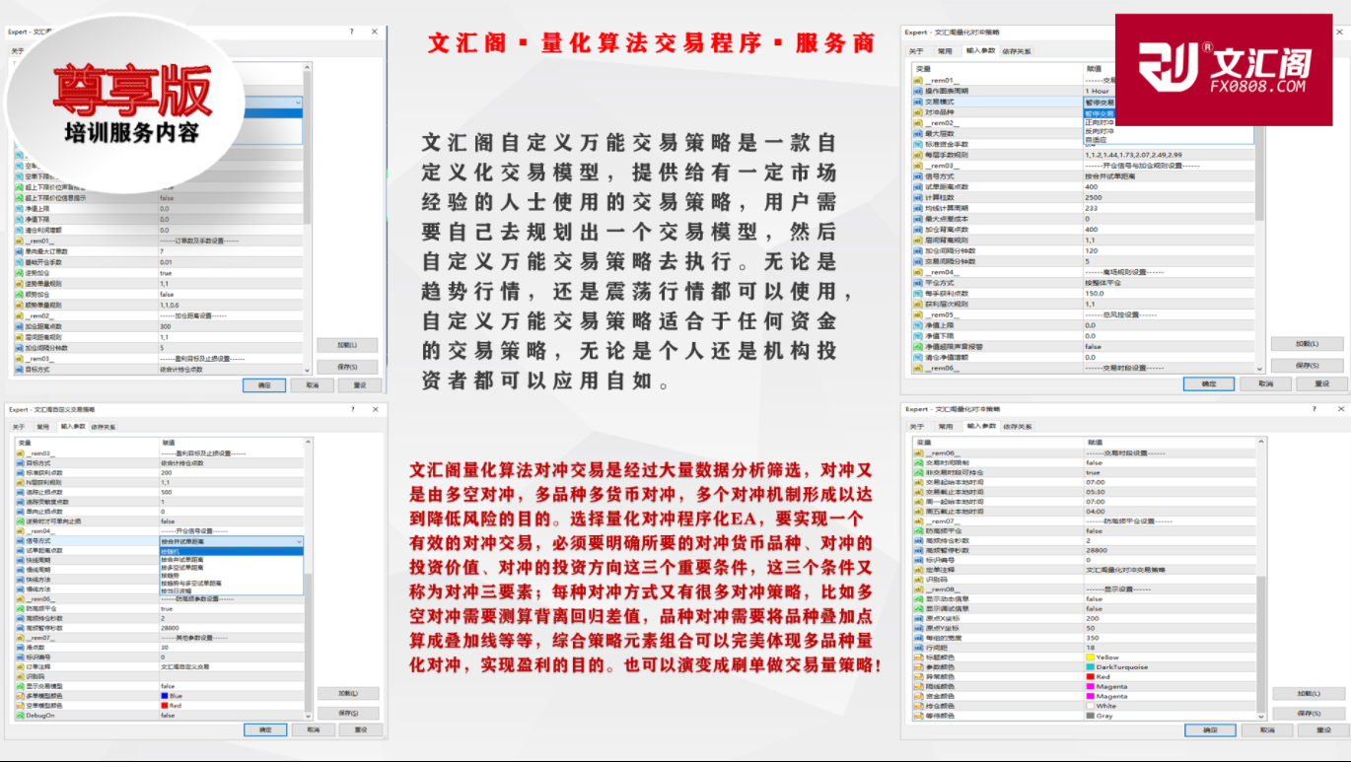This screenshot has height=762, width=1351.
Task: Click the icon next to 平仓方式
Action: point(919,283)
